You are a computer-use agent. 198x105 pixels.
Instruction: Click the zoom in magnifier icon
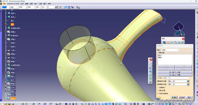[96, 104]
